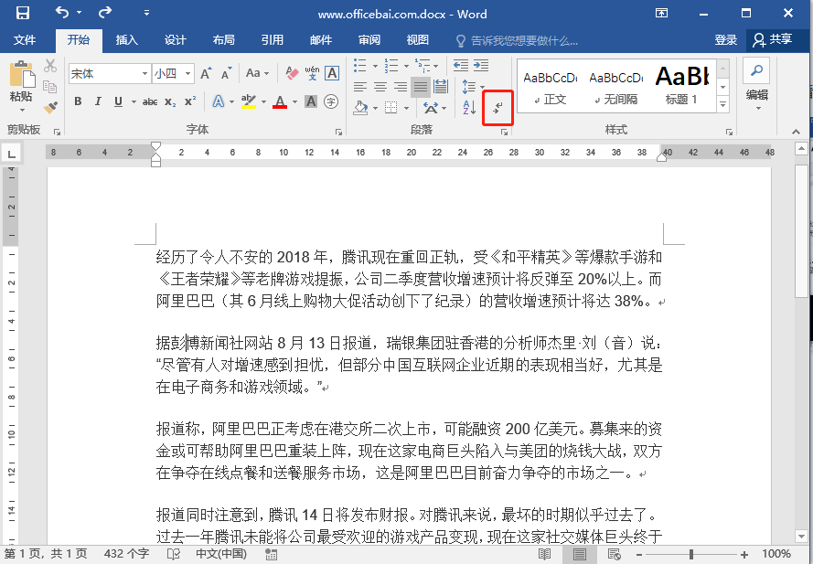Increase font size with the grow font icon
The height and width of the screenshot is (564, 813).
[207, 73]
